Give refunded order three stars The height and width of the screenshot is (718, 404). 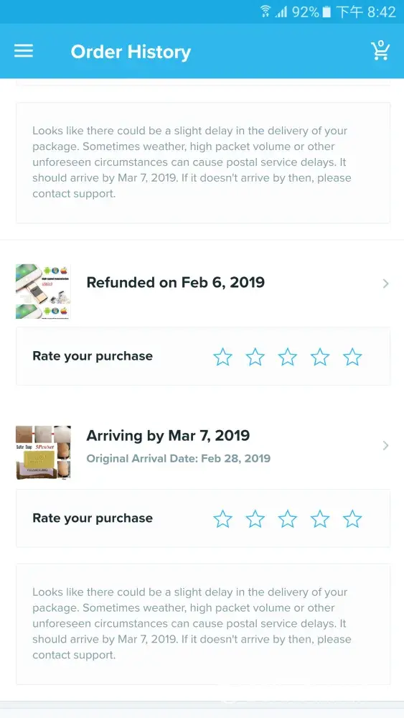(288, 357)
